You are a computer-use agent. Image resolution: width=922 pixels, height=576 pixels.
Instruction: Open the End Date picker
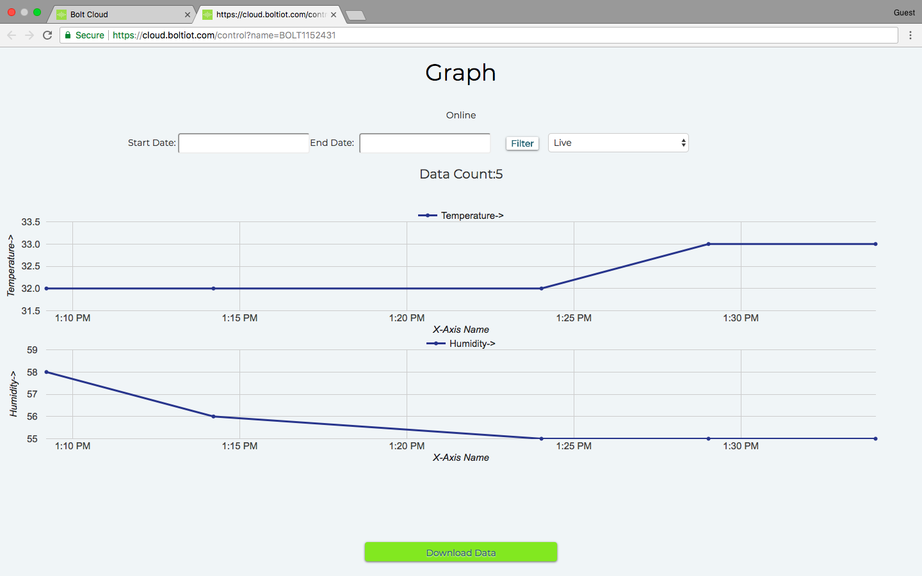[x=425, y=143]
